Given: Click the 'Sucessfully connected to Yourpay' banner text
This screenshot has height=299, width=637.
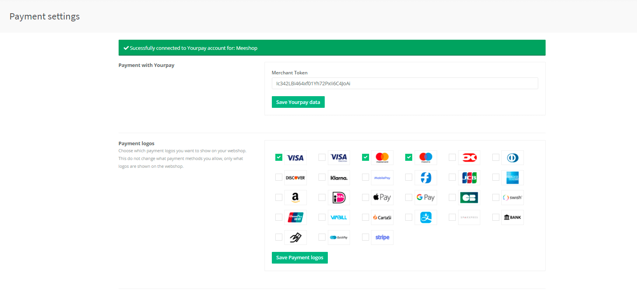Looking at the screenshot, I should point(194,48).
